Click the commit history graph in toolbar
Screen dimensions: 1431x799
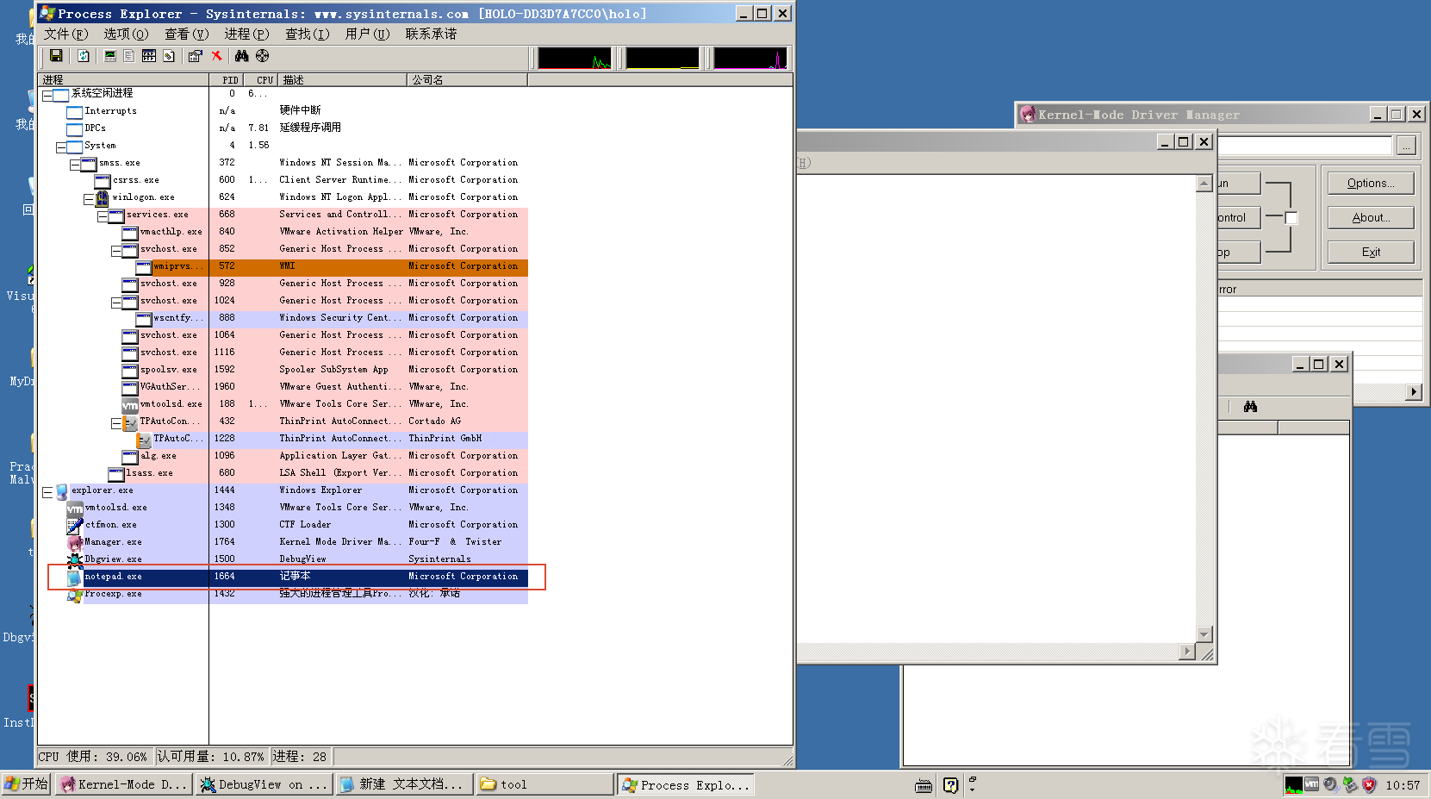coord(663,58)
